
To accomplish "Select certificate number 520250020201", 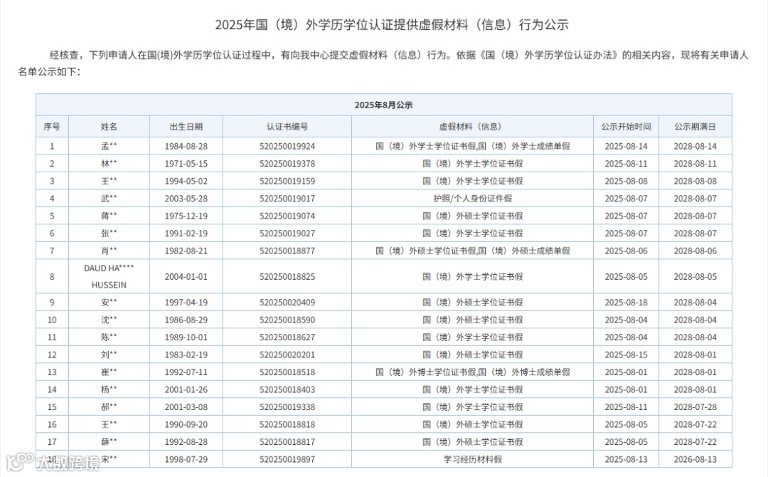I will [287, 355].
